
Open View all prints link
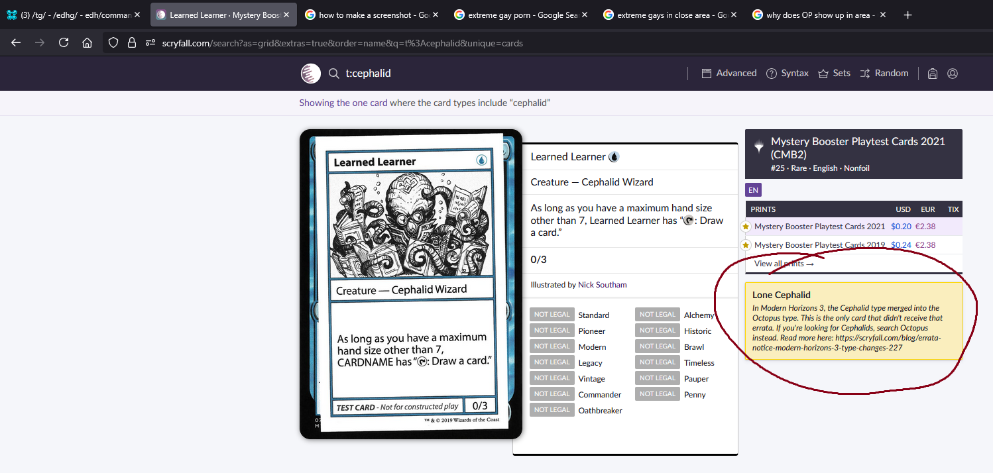(784, 264)
